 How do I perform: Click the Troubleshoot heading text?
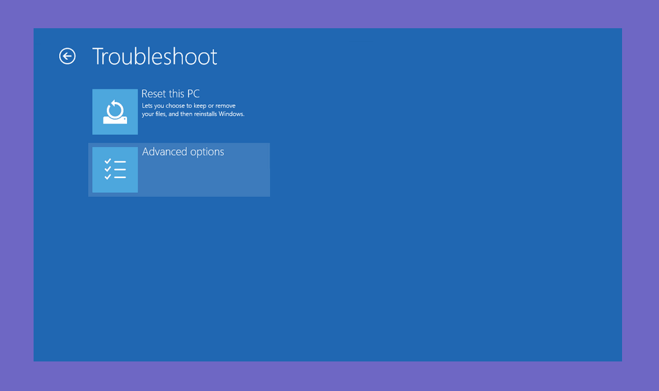pos(155,56)
